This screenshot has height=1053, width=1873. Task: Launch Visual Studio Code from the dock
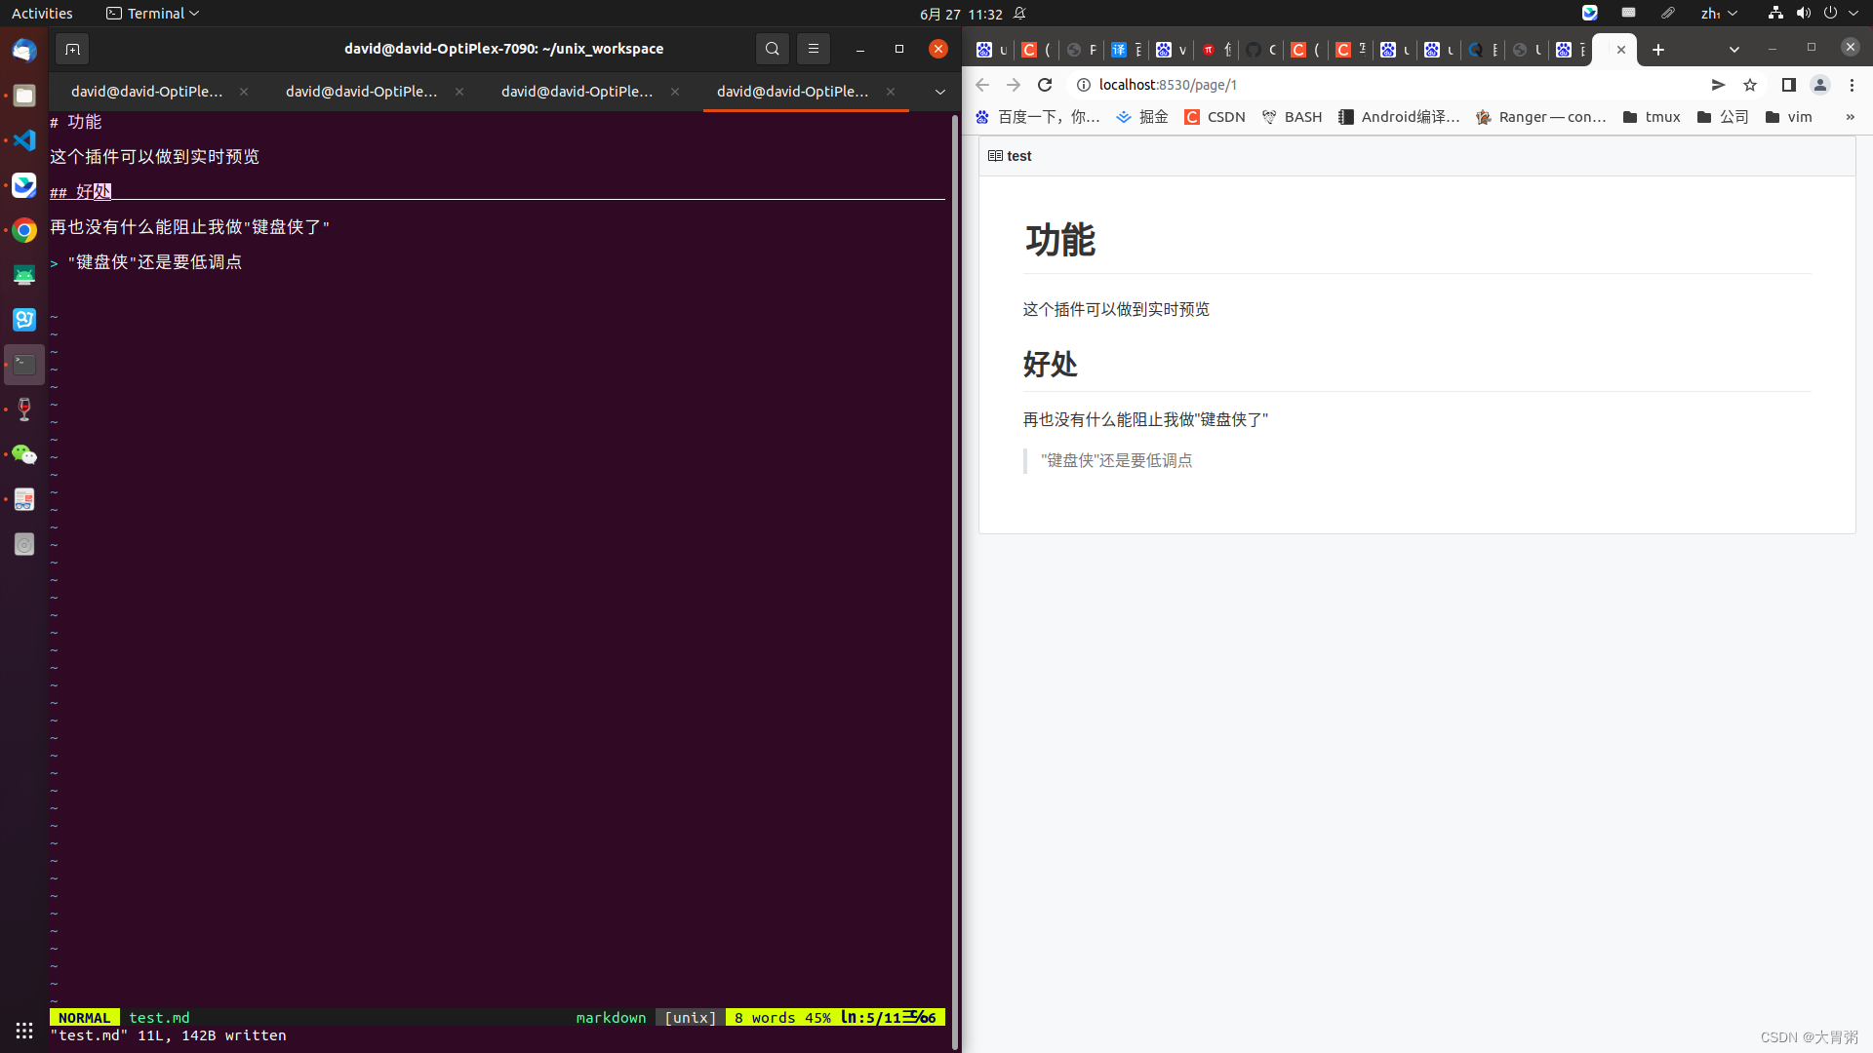[23, 139]
